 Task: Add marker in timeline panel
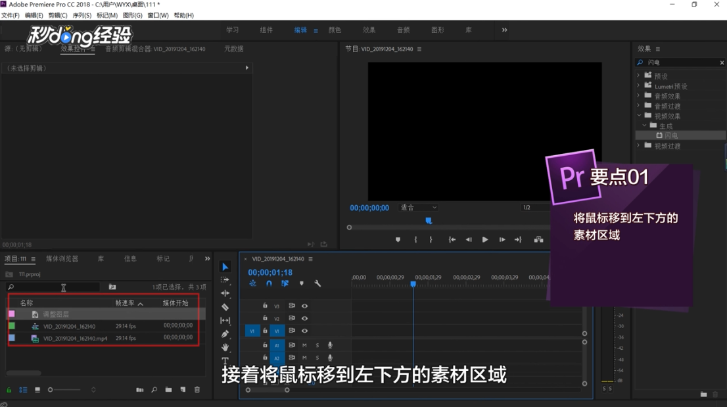pos(301,283)
